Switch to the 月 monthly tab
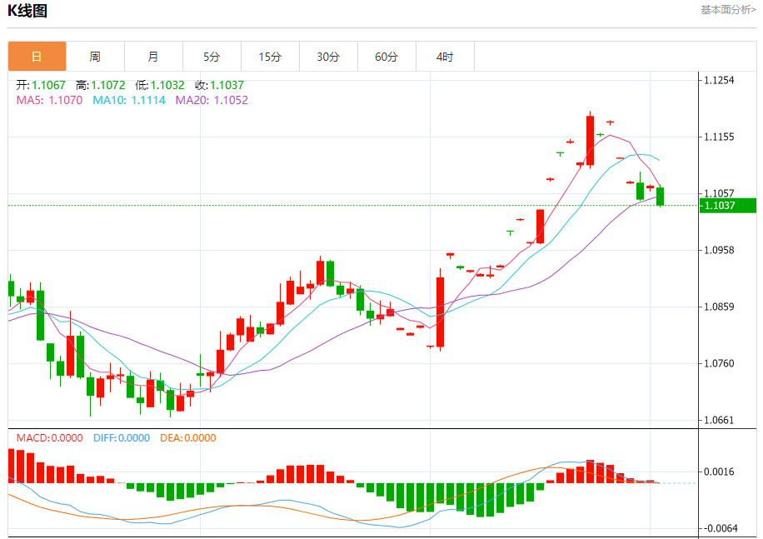The image size is (763, 539). pos(154,57)
